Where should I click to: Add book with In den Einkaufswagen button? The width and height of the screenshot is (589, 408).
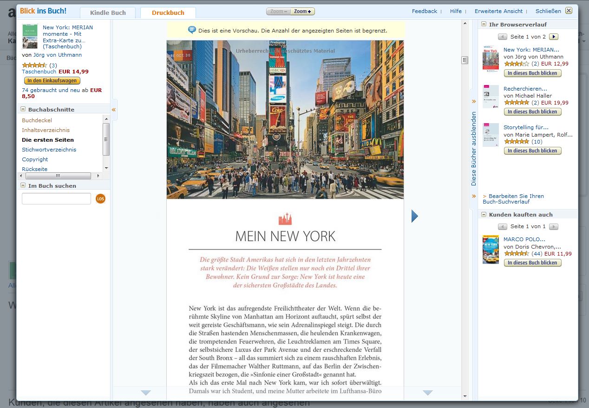[x=52, y=81]
